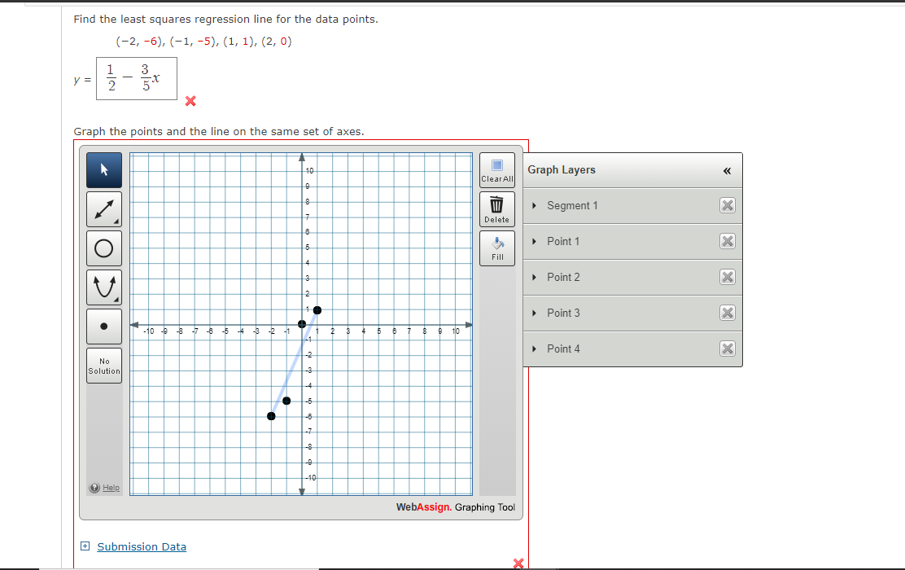Click the data points list text

point(203,42)
